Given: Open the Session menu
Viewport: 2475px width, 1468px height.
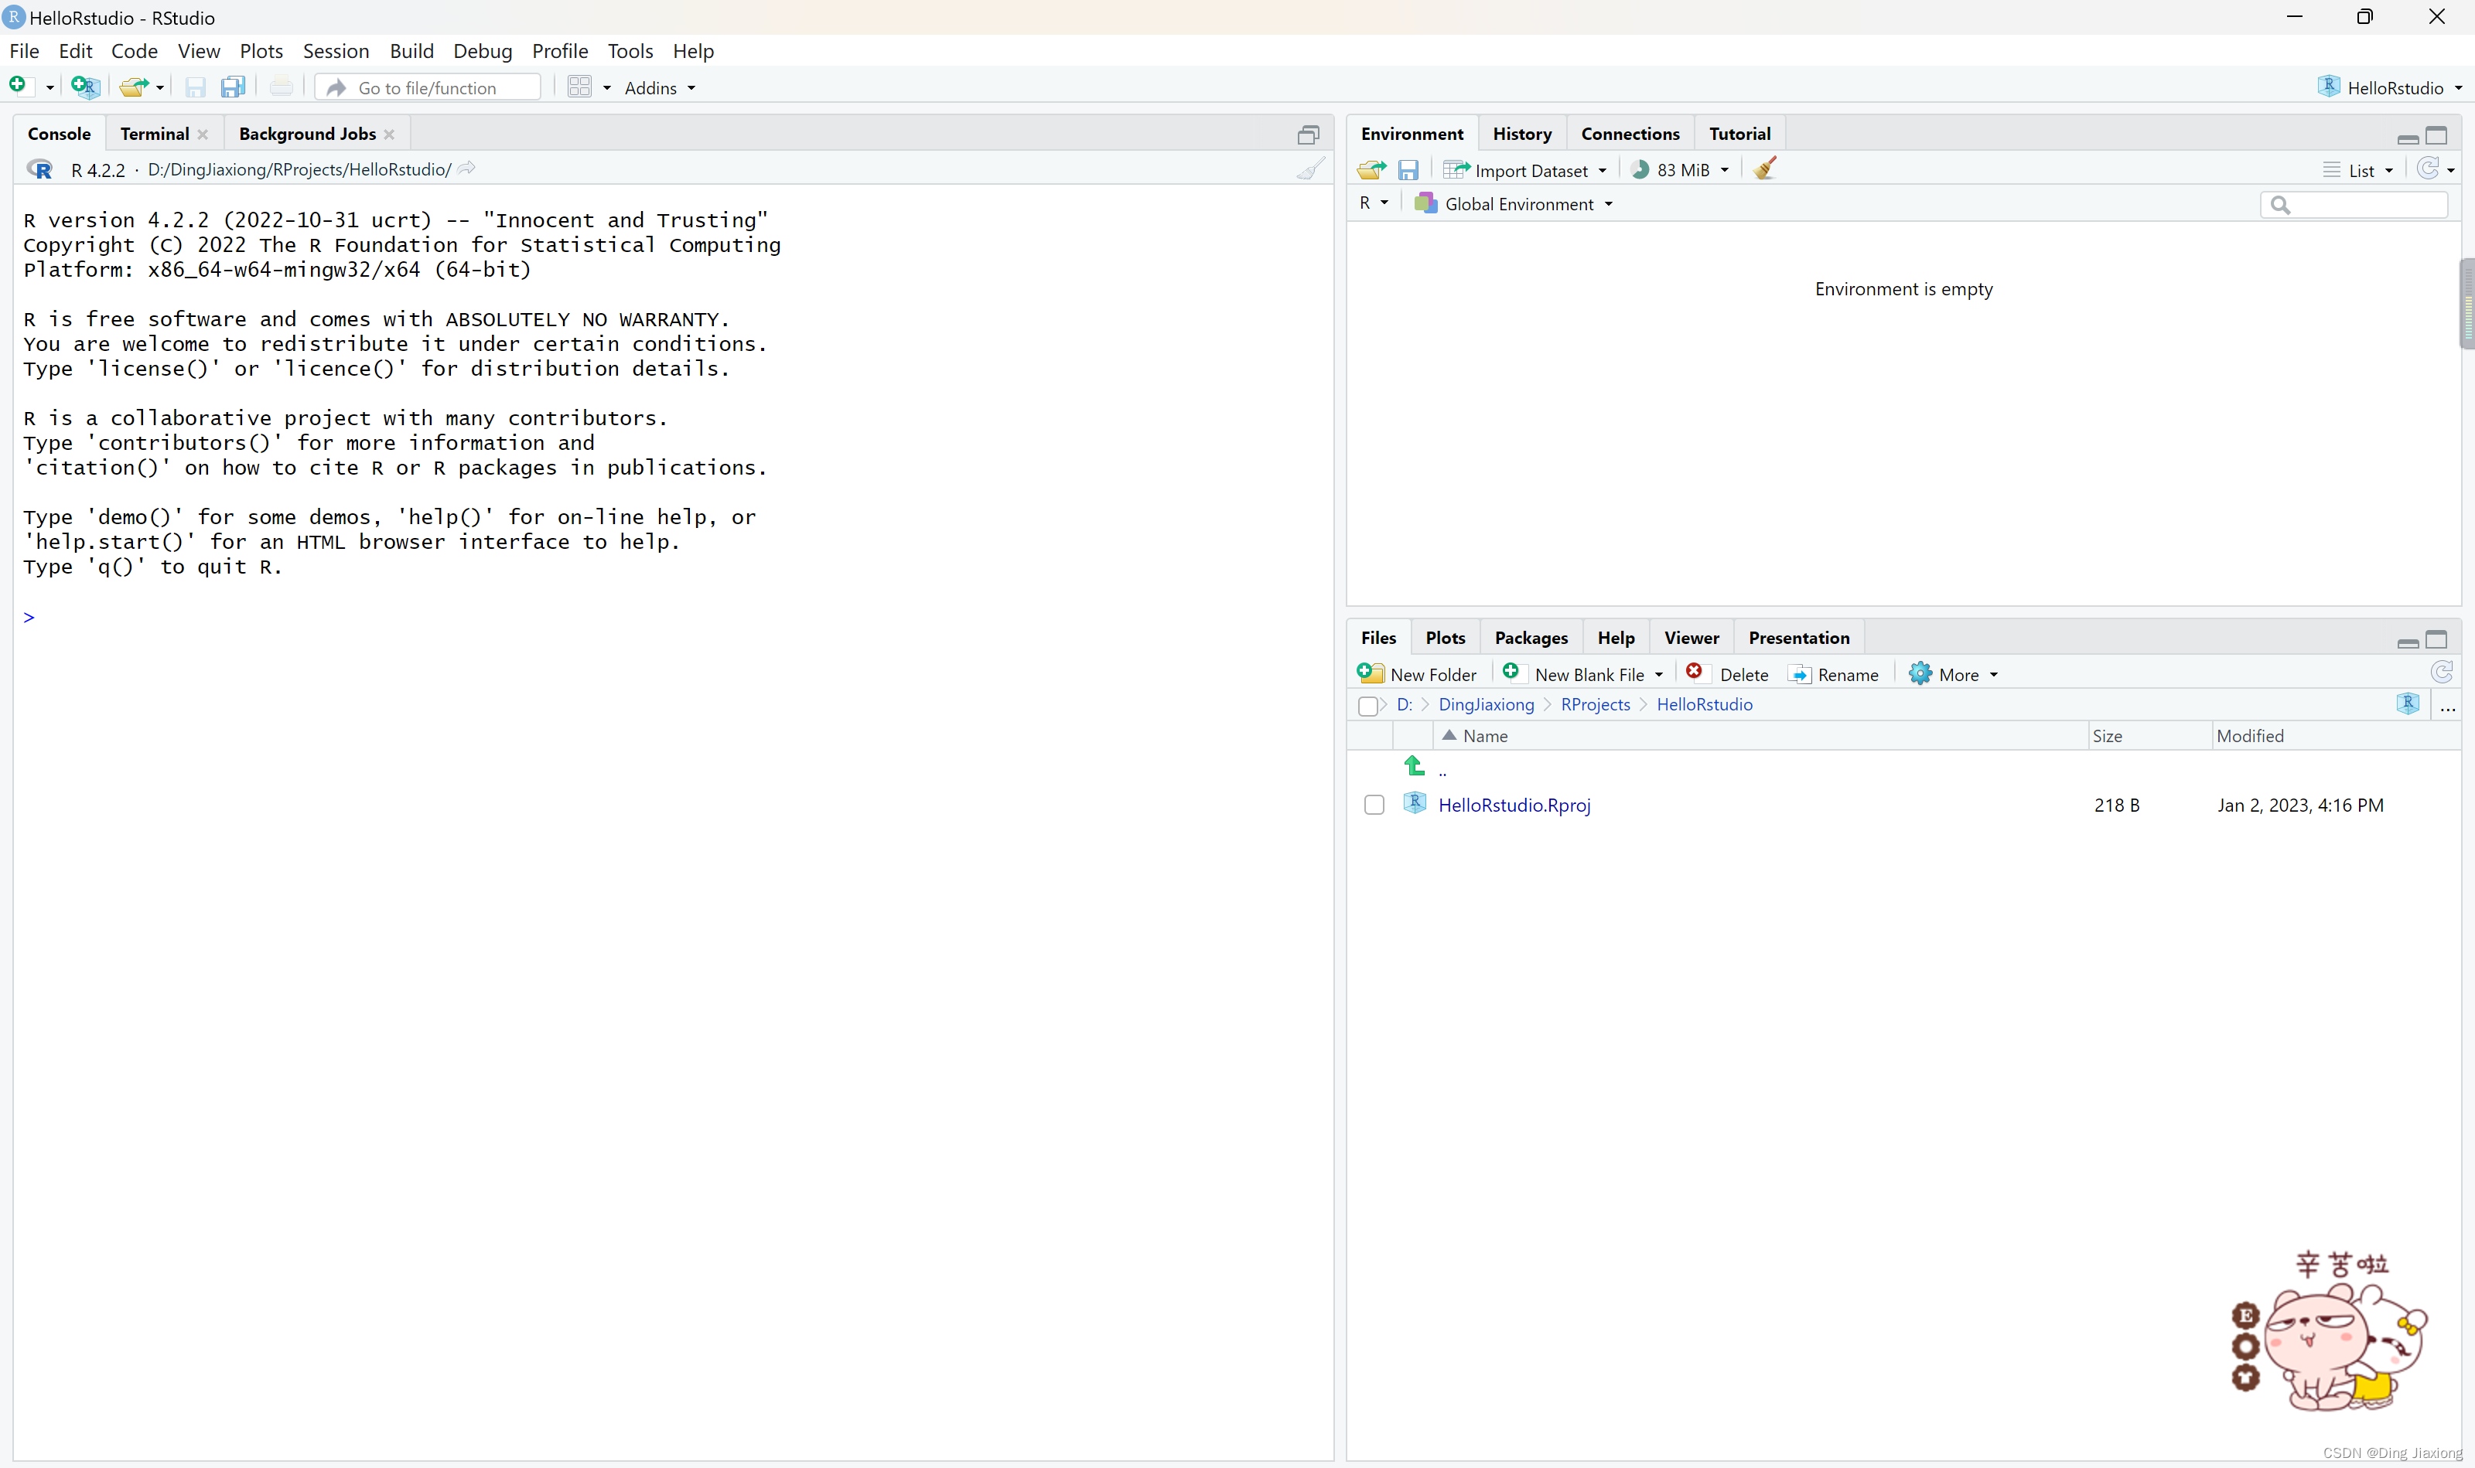Looking at the screenshot, I should 336,50.
